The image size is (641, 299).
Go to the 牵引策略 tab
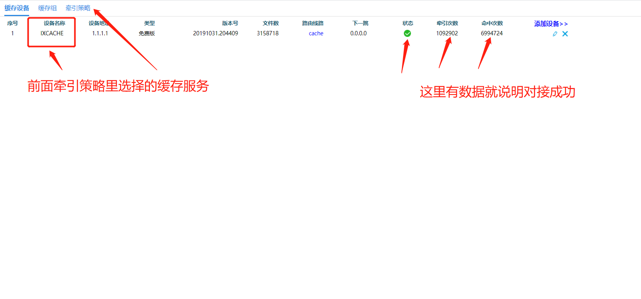(78, 8)
